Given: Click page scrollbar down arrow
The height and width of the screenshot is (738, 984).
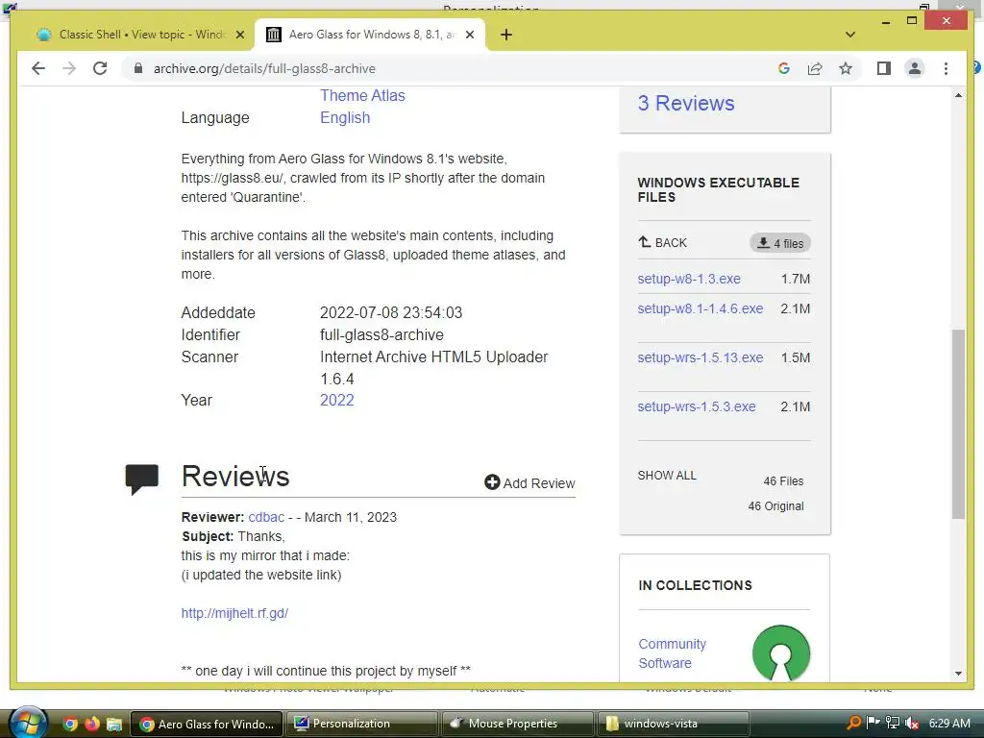Looking at the screenshot, I should tap(958, 674).
